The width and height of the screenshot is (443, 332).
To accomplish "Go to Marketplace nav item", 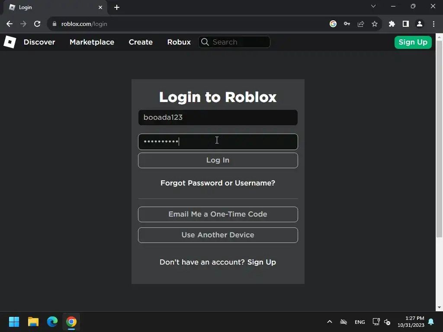I will pos(92,42).
